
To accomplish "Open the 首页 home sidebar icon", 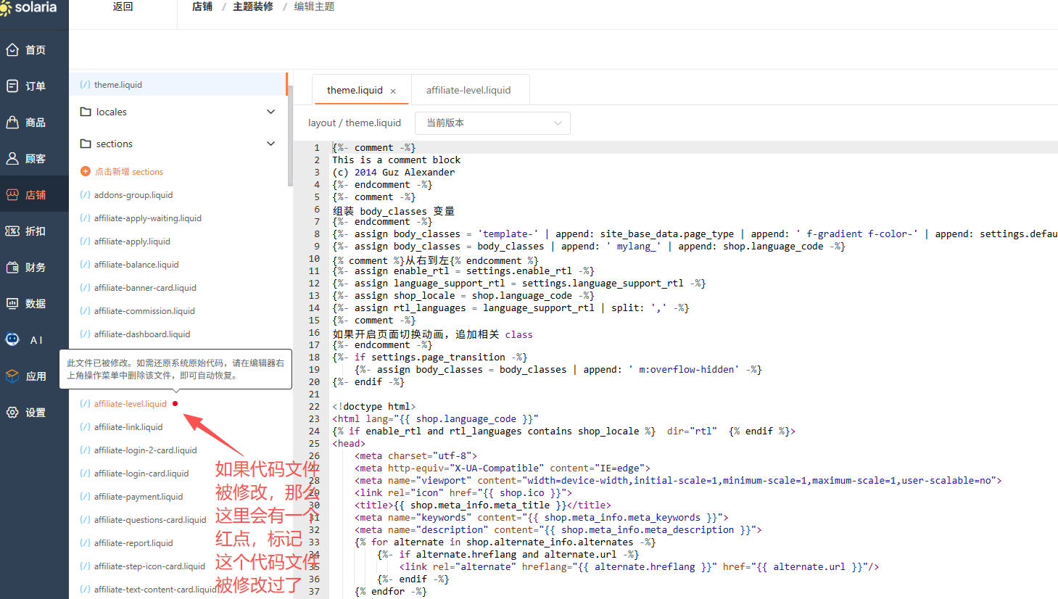I will point(12,50).
